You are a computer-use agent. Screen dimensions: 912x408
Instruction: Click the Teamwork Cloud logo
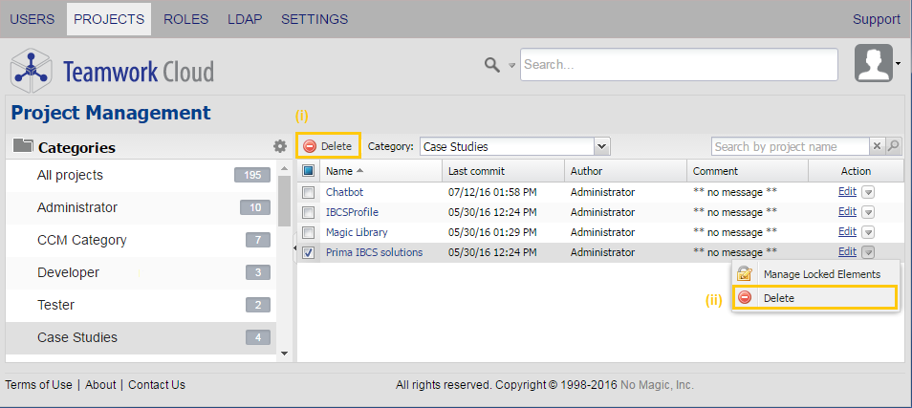(112, 71)
